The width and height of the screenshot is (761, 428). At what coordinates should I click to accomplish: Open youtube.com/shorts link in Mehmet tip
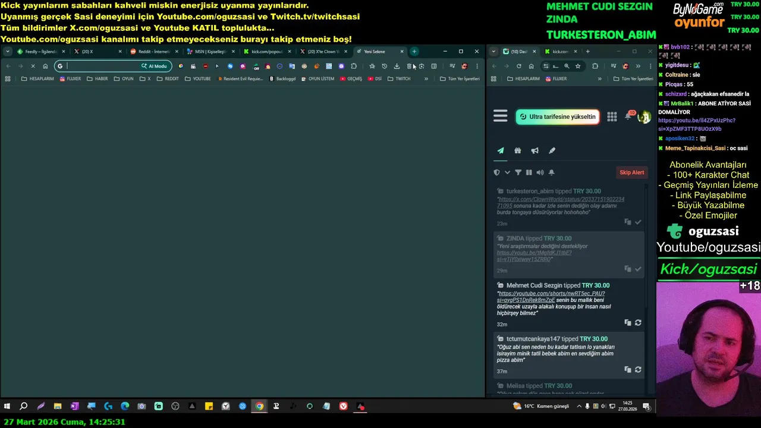click(x=551, y=297)
